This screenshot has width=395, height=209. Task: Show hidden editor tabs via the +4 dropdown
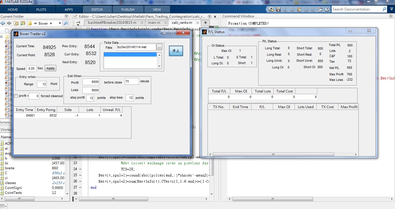(78, 23)
